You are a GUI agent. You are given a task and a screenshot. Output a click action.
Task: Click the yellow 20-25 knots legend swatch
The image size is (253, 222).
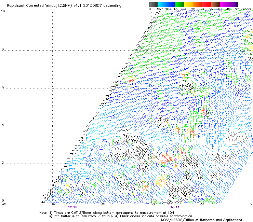(x=189, y=4)
